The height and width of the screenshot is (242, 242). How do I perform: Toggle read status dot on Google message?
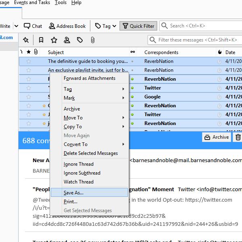pos(132,97)
